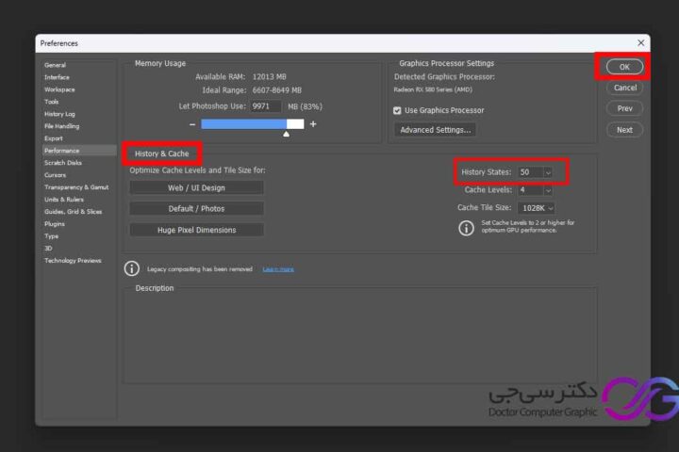The height and width of the screenshot is (452, 679).
Task: Switch to Plugins preferences
Action: pos(54,224)
